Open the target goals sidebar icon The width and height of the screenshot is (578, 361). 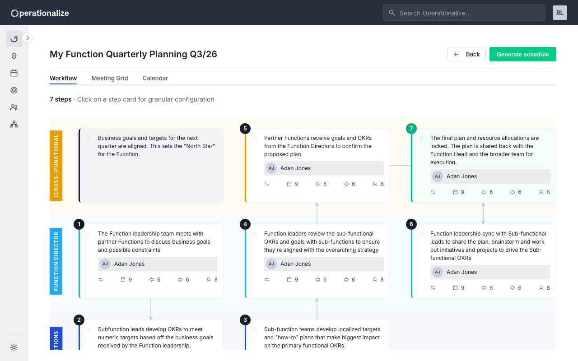pyautogui.click(x=14, y=90)
